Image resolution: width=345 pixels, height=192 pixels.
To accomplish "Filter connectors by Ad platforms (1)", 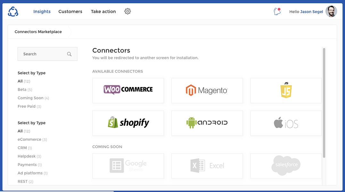I will pyautogui.click(x=32, y=173).
